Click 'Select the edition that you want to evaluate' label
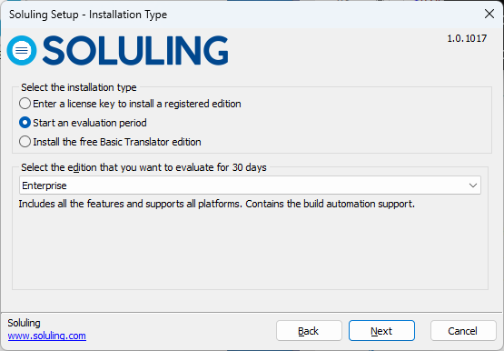Image resolution: width=504 pixels, height=351 pixels. pyautogui.click(x=143, y=167)
